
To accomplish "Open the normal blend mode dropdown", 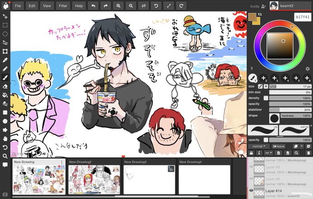I will point(259,146).
